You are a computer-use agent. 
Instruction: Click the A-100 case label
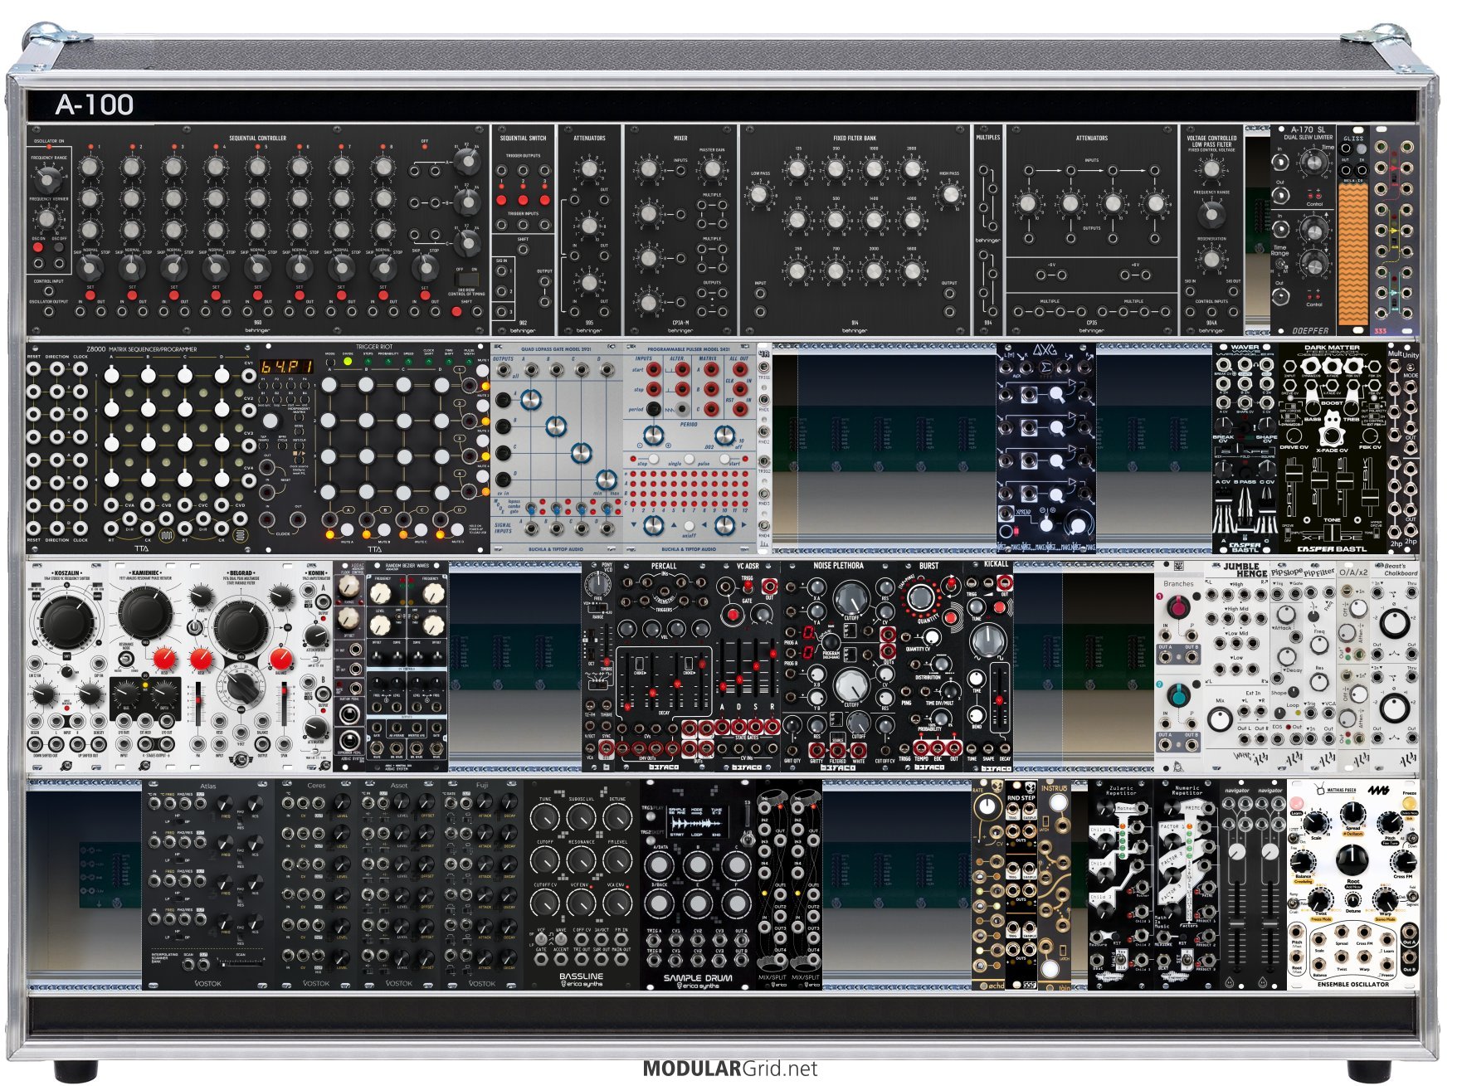(x=95, y=105)
